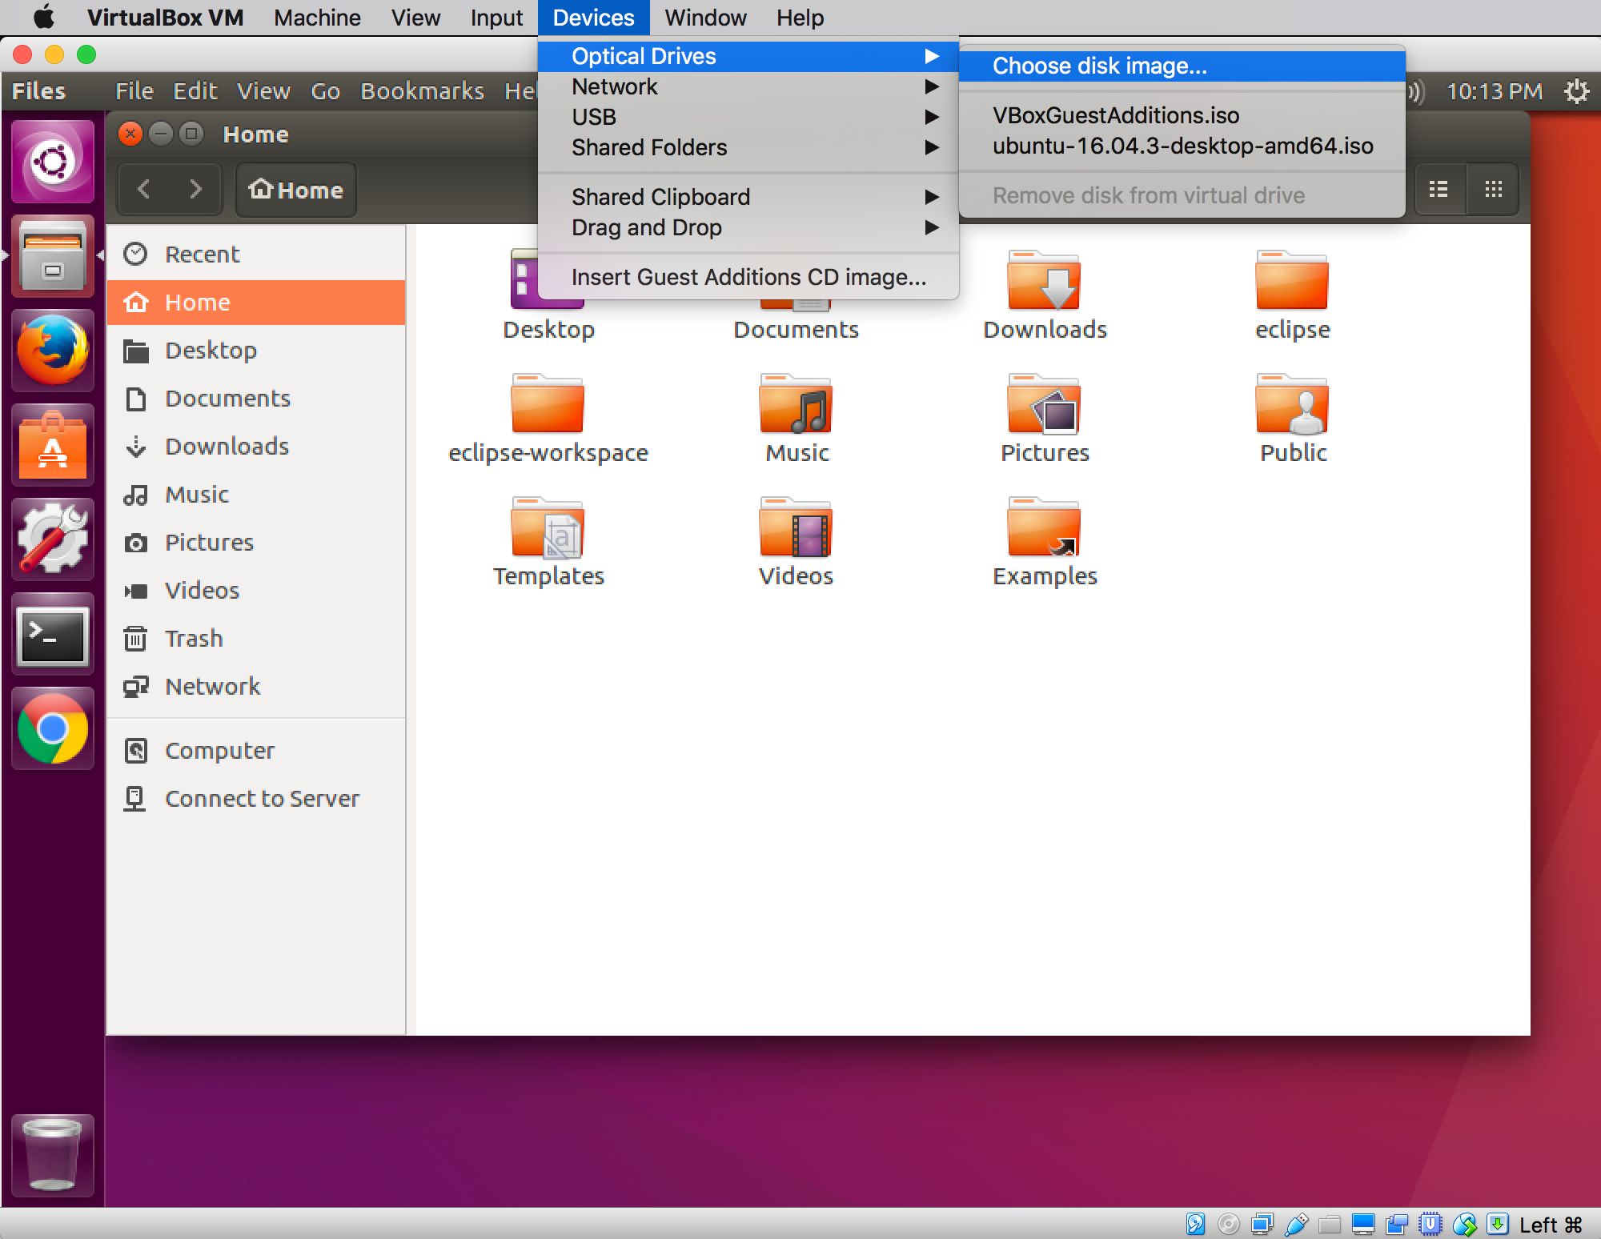Image resolution: width=1601 pixels, height=1239 pixels.
Task: Open Trash icon at dock bottom
Action: click(x=53, y=1154)
